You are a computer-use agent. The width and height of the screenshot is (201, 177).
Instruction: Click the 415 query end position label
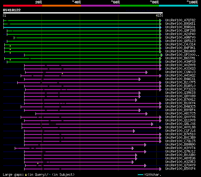(x=159, y=15)
